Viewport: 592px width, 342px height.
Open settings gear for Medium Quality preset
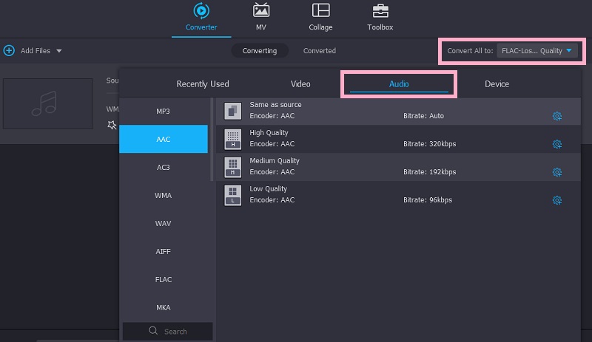coord(557,172)
